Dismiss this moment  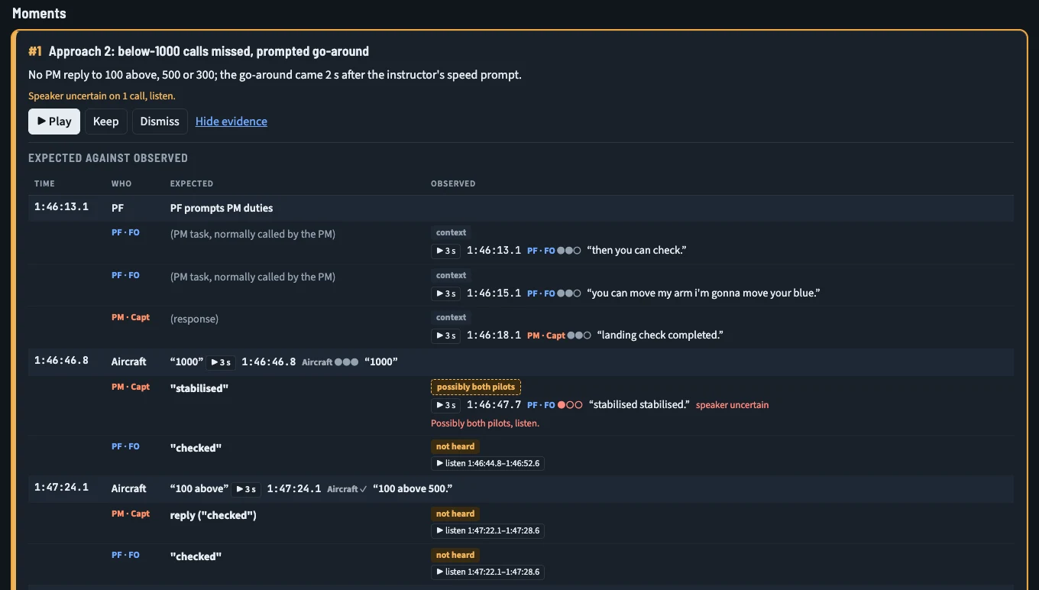click(x=160, y=122)
